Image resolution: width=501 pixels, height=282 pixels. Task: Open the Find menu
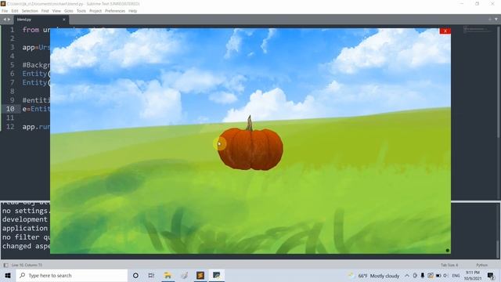(45, 11)
